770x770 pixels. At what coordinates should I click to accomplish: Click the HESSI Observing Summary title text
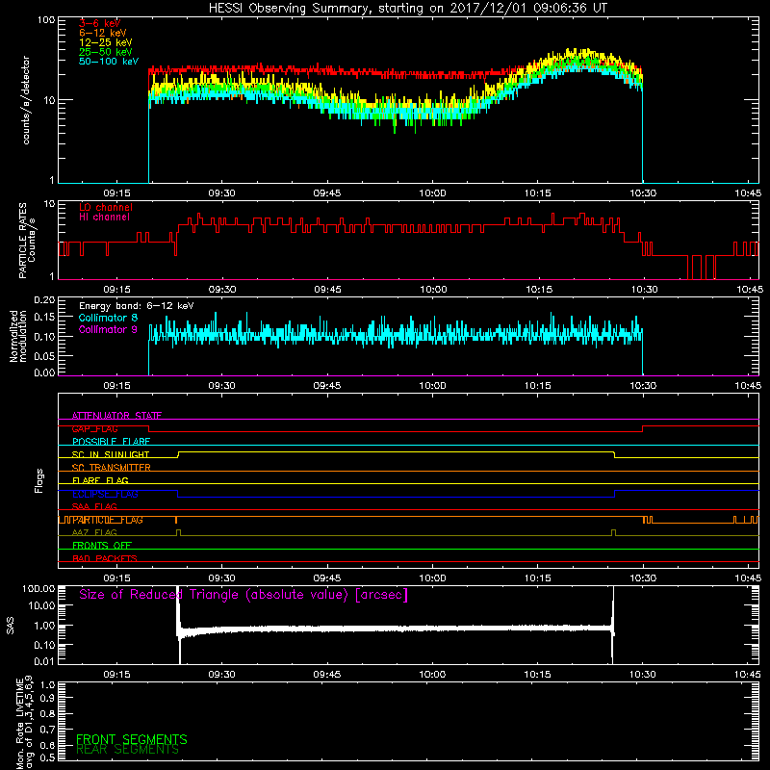pos(408,9)
